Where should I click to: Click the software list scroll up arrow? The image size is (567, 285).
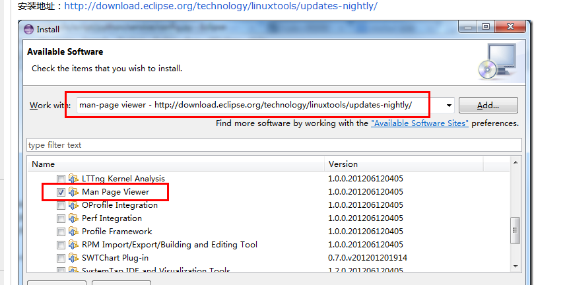[516, 162]
